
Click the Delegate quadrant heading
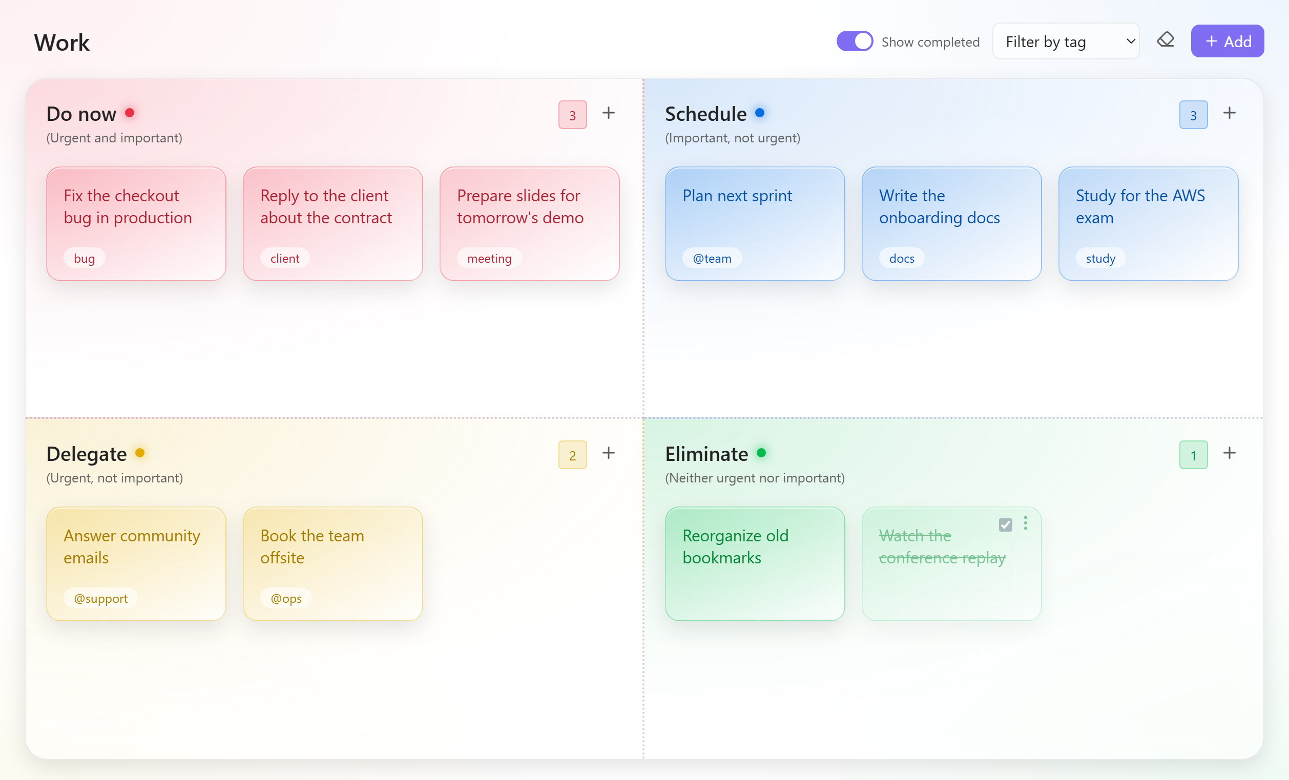coord(86,454)
